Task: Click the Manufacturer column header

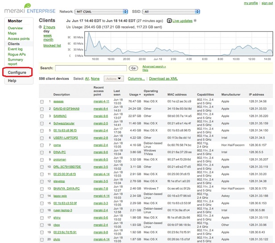Action: click(x=231, y=95)
